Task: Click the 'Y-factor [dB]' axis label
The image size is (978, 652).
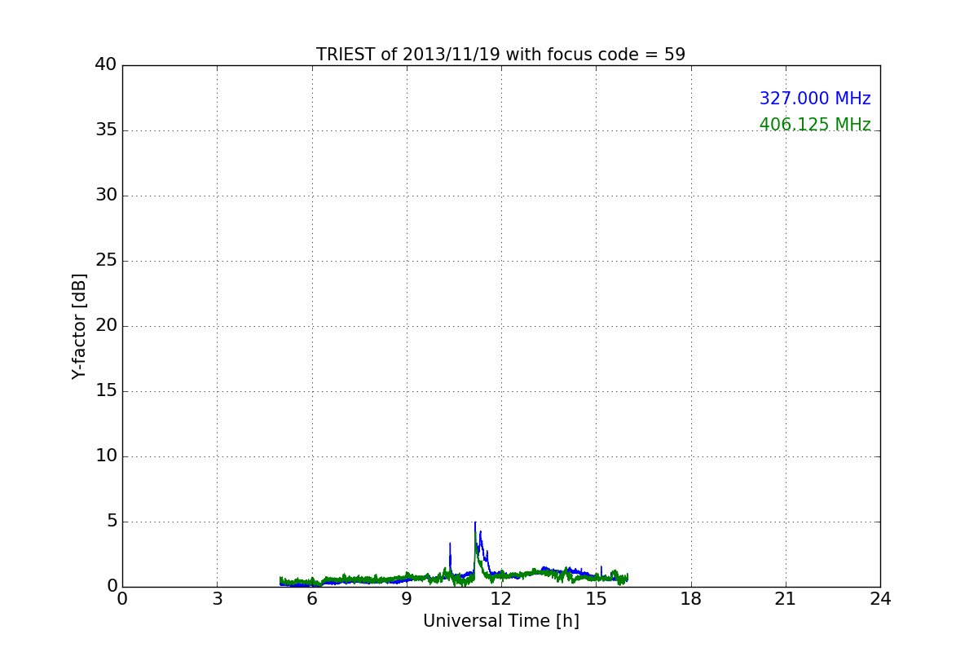Action: 79,326
